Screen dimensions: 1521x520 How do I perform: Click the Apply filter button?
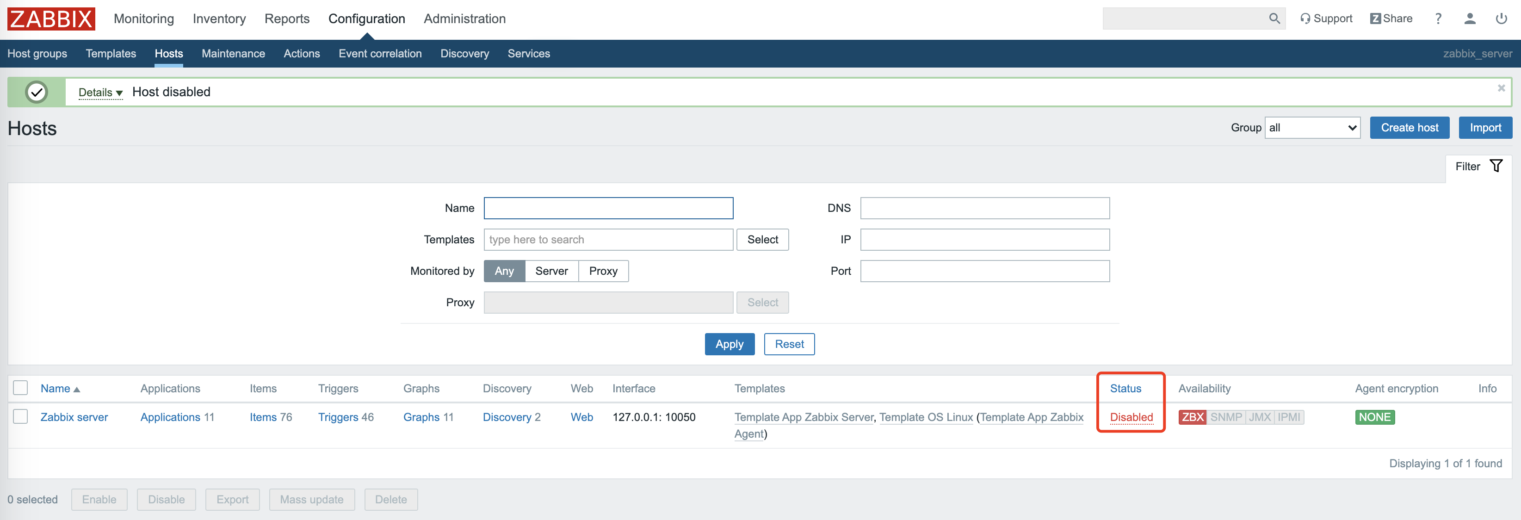(x=729, y=344)
